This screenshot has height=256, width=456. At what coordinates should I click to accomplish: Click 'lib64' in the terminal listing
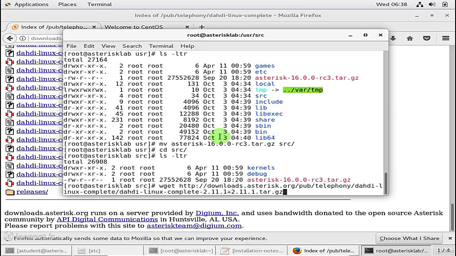[265, 138]
